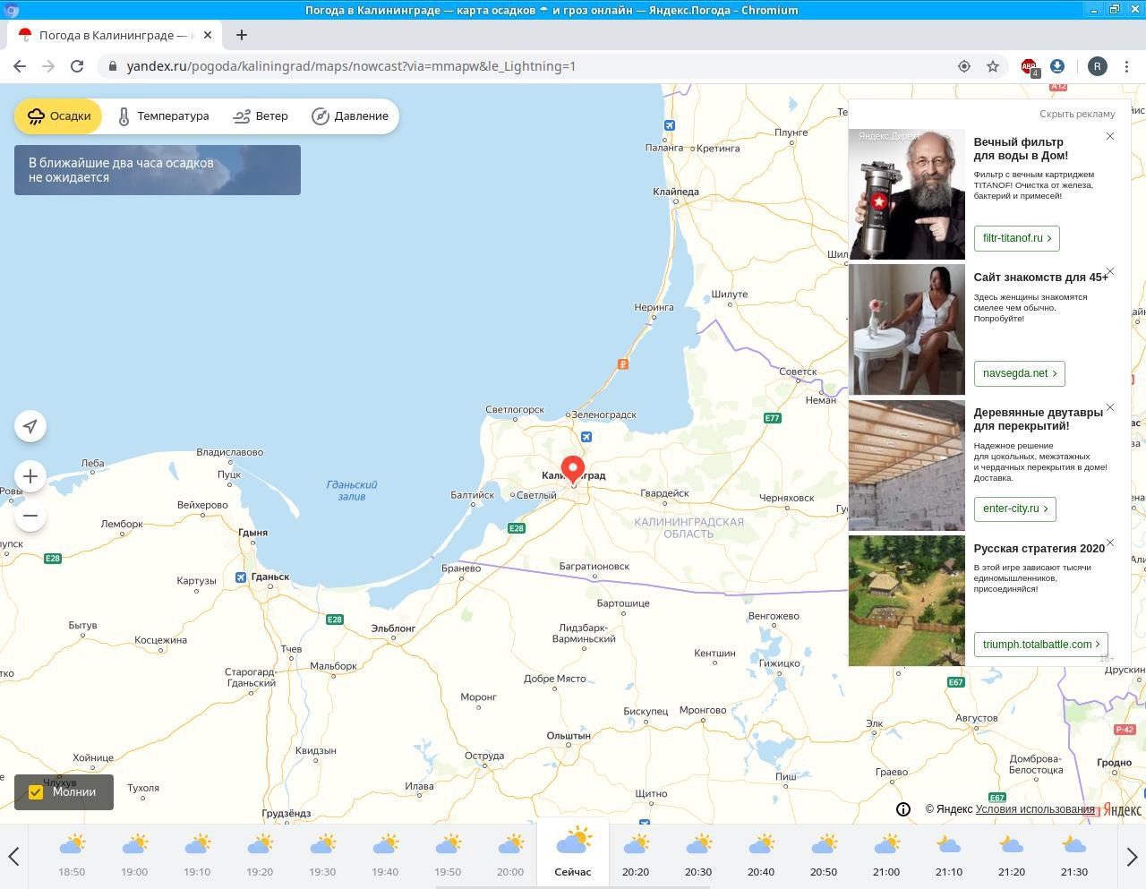Select the 20:30 timeline slot
The height and width of the screenshot is (889, 1146).
[x=698, y=856]
